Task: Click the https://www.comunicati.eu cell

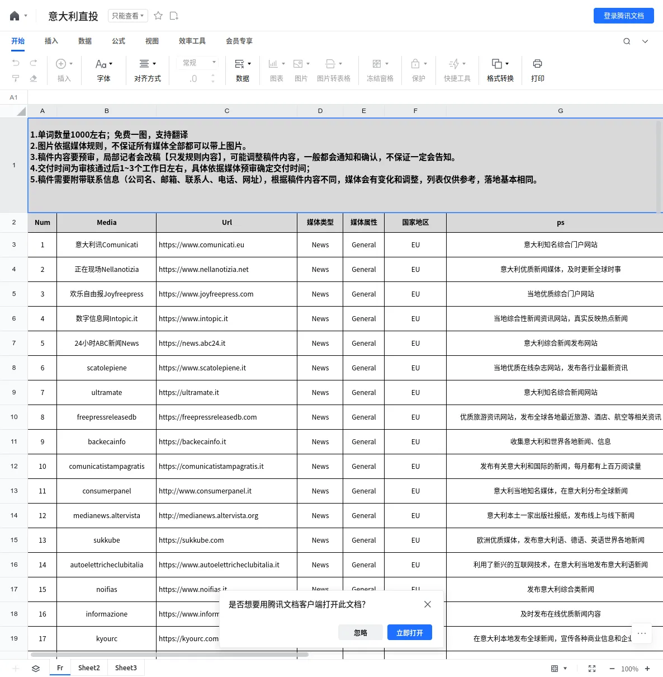Action: click(227, 245)
